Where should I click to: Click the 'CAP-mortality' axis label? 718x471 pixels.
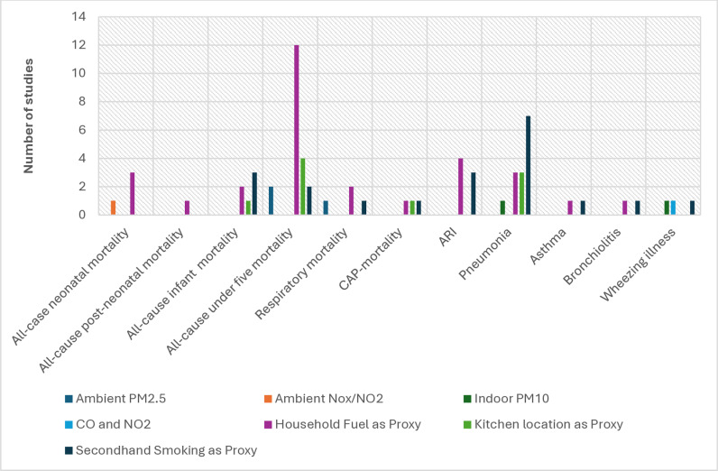[x=371, y=259]
